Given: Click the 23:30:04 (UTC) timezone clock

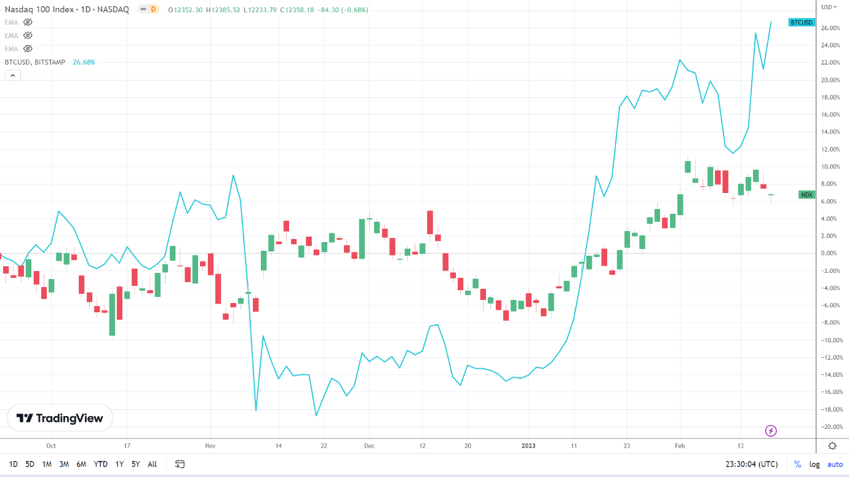Looking at the screenshot, I should [751, 464].
